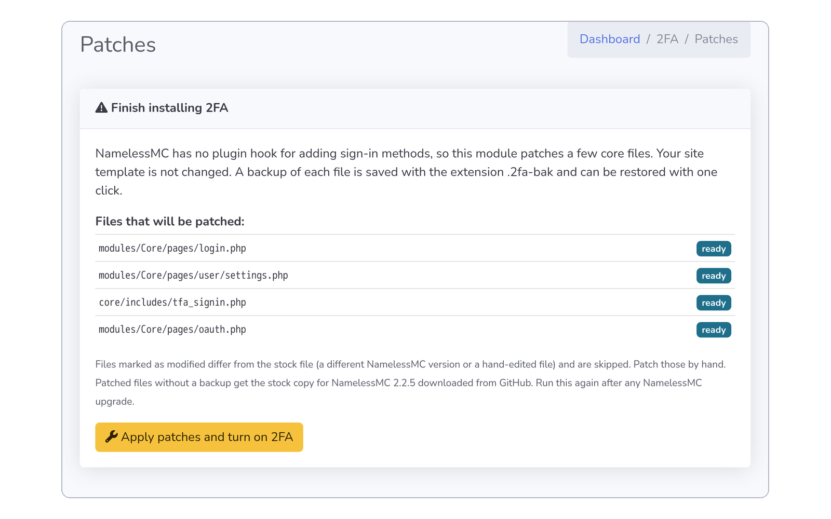Click the ready badge for oauth.php
Image resolution: width=831 pixels, height=519 pixels.
714,330
